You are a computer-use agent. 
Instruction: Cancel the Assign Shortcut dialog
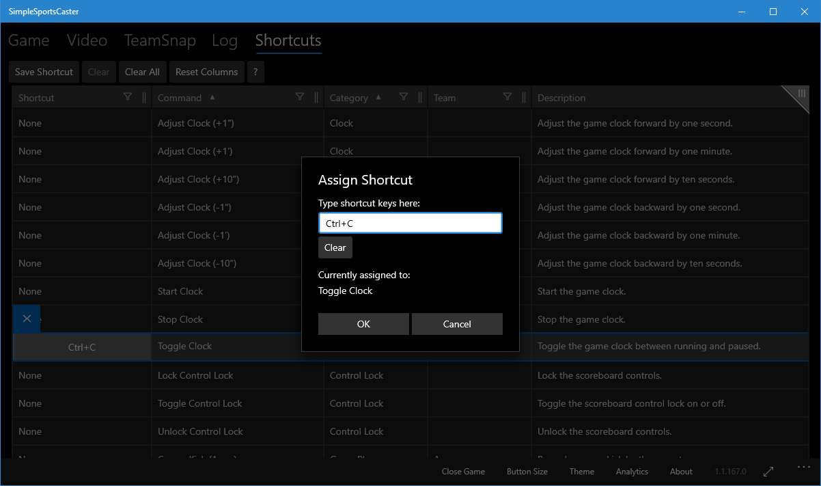click(457, 324)
